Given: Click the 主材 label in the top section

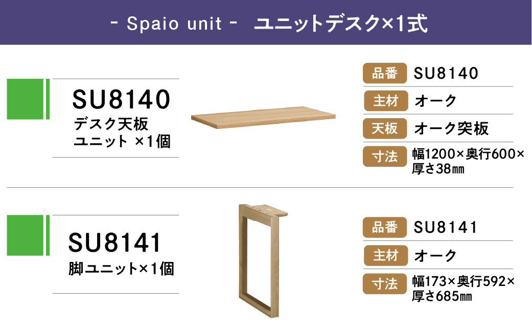Looking at the screenshot, I should click(x=386, y=101).
